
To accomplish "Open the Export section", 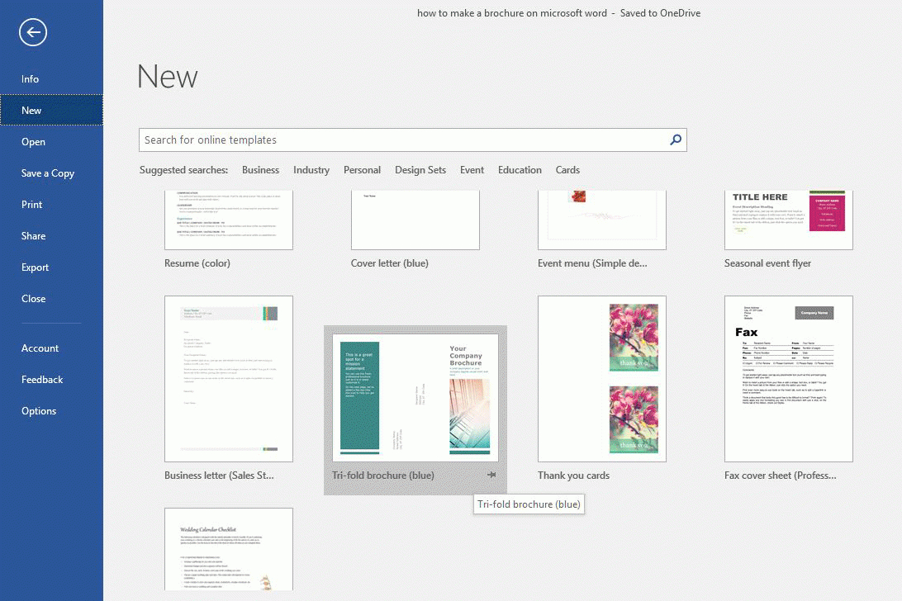I will (x=35, y=267).
